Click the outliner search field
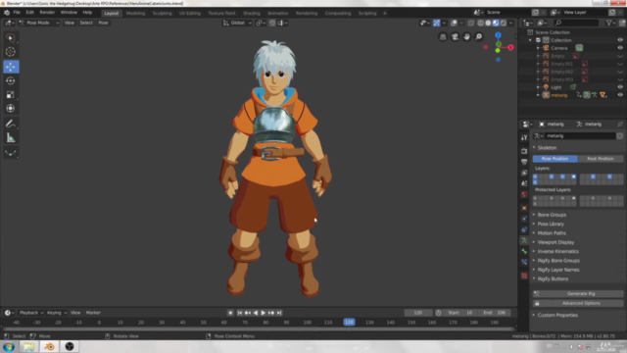 575,24
